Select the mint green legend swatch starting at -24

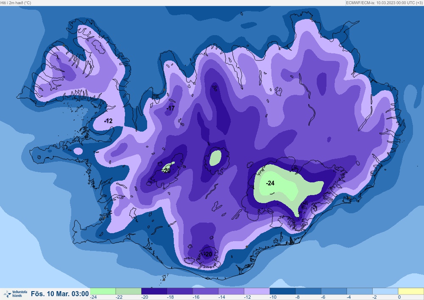pos(103,291)
